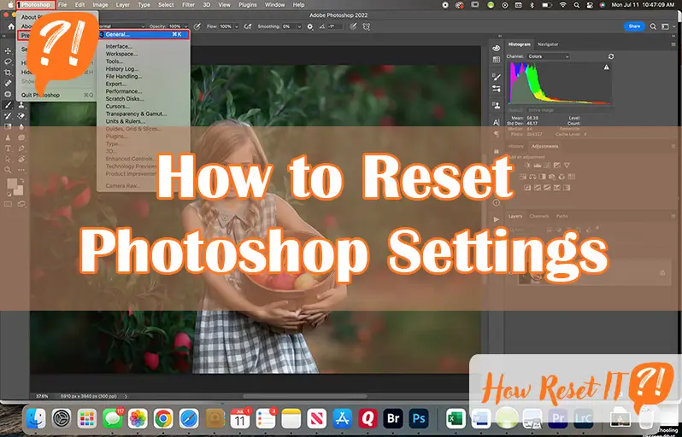Open the workspace switcher icon
682x437 pixels.
(x=665, y=26)
